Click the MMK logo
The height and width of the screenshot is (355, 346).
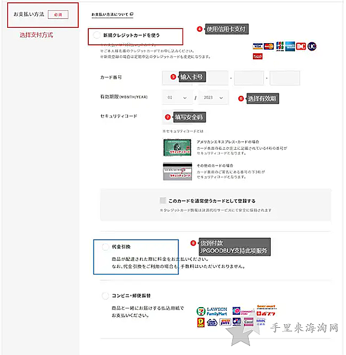261,322
